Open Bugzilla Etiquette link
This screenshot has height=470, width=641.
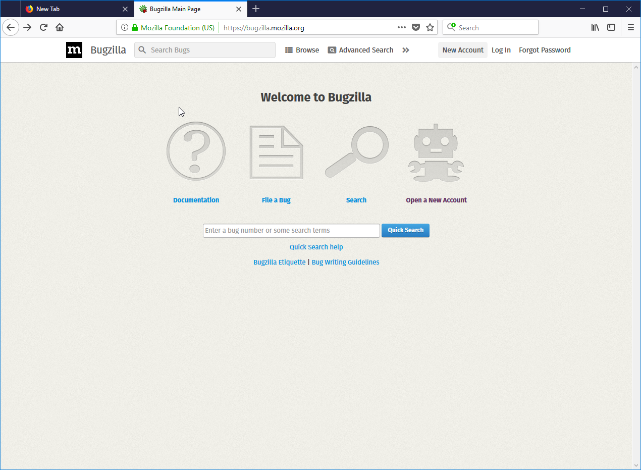(x=280, y=262)
